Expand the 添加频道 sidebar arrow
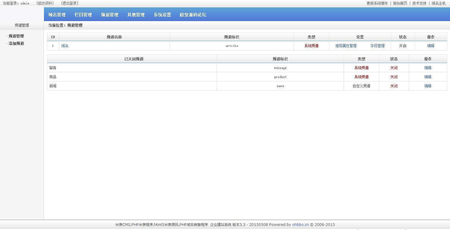The image size is (450, 230). point(6,43)
